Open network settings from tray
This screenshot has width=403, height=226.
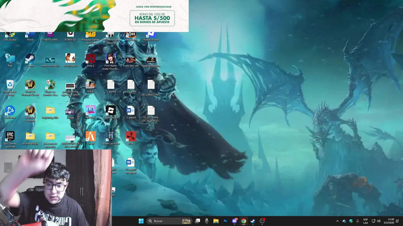pos(373,221)
